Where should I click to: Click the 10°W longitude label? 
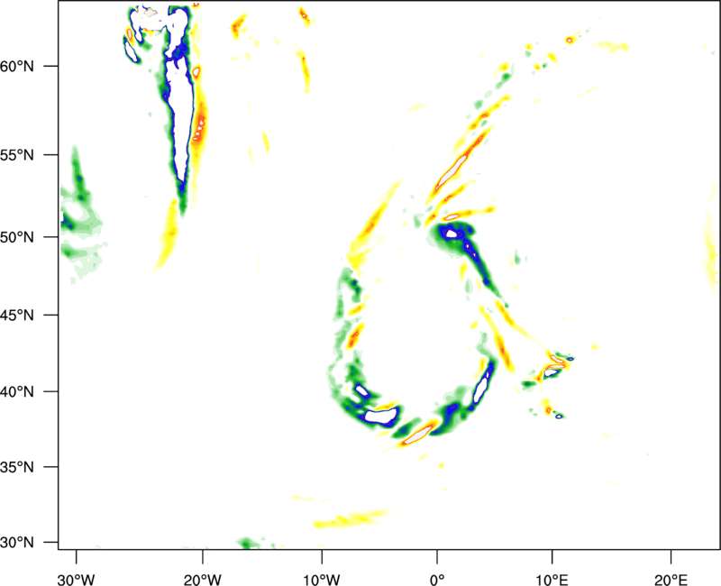[322, 580]
